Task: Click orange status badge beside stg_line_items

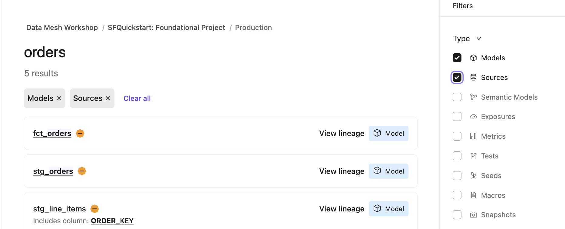Action: point(94,209)
